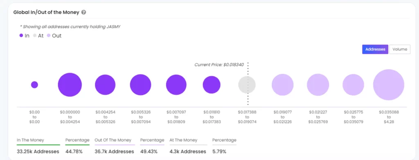Click the 33.25k Addresses value
This screenshot has height=160, width=419.
point(38,152)
